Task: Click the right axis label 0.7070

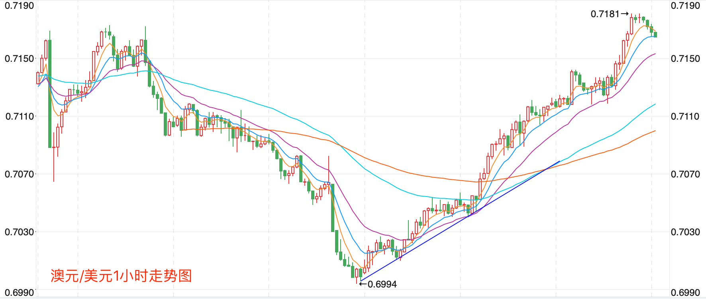Action: click(685, 174)
